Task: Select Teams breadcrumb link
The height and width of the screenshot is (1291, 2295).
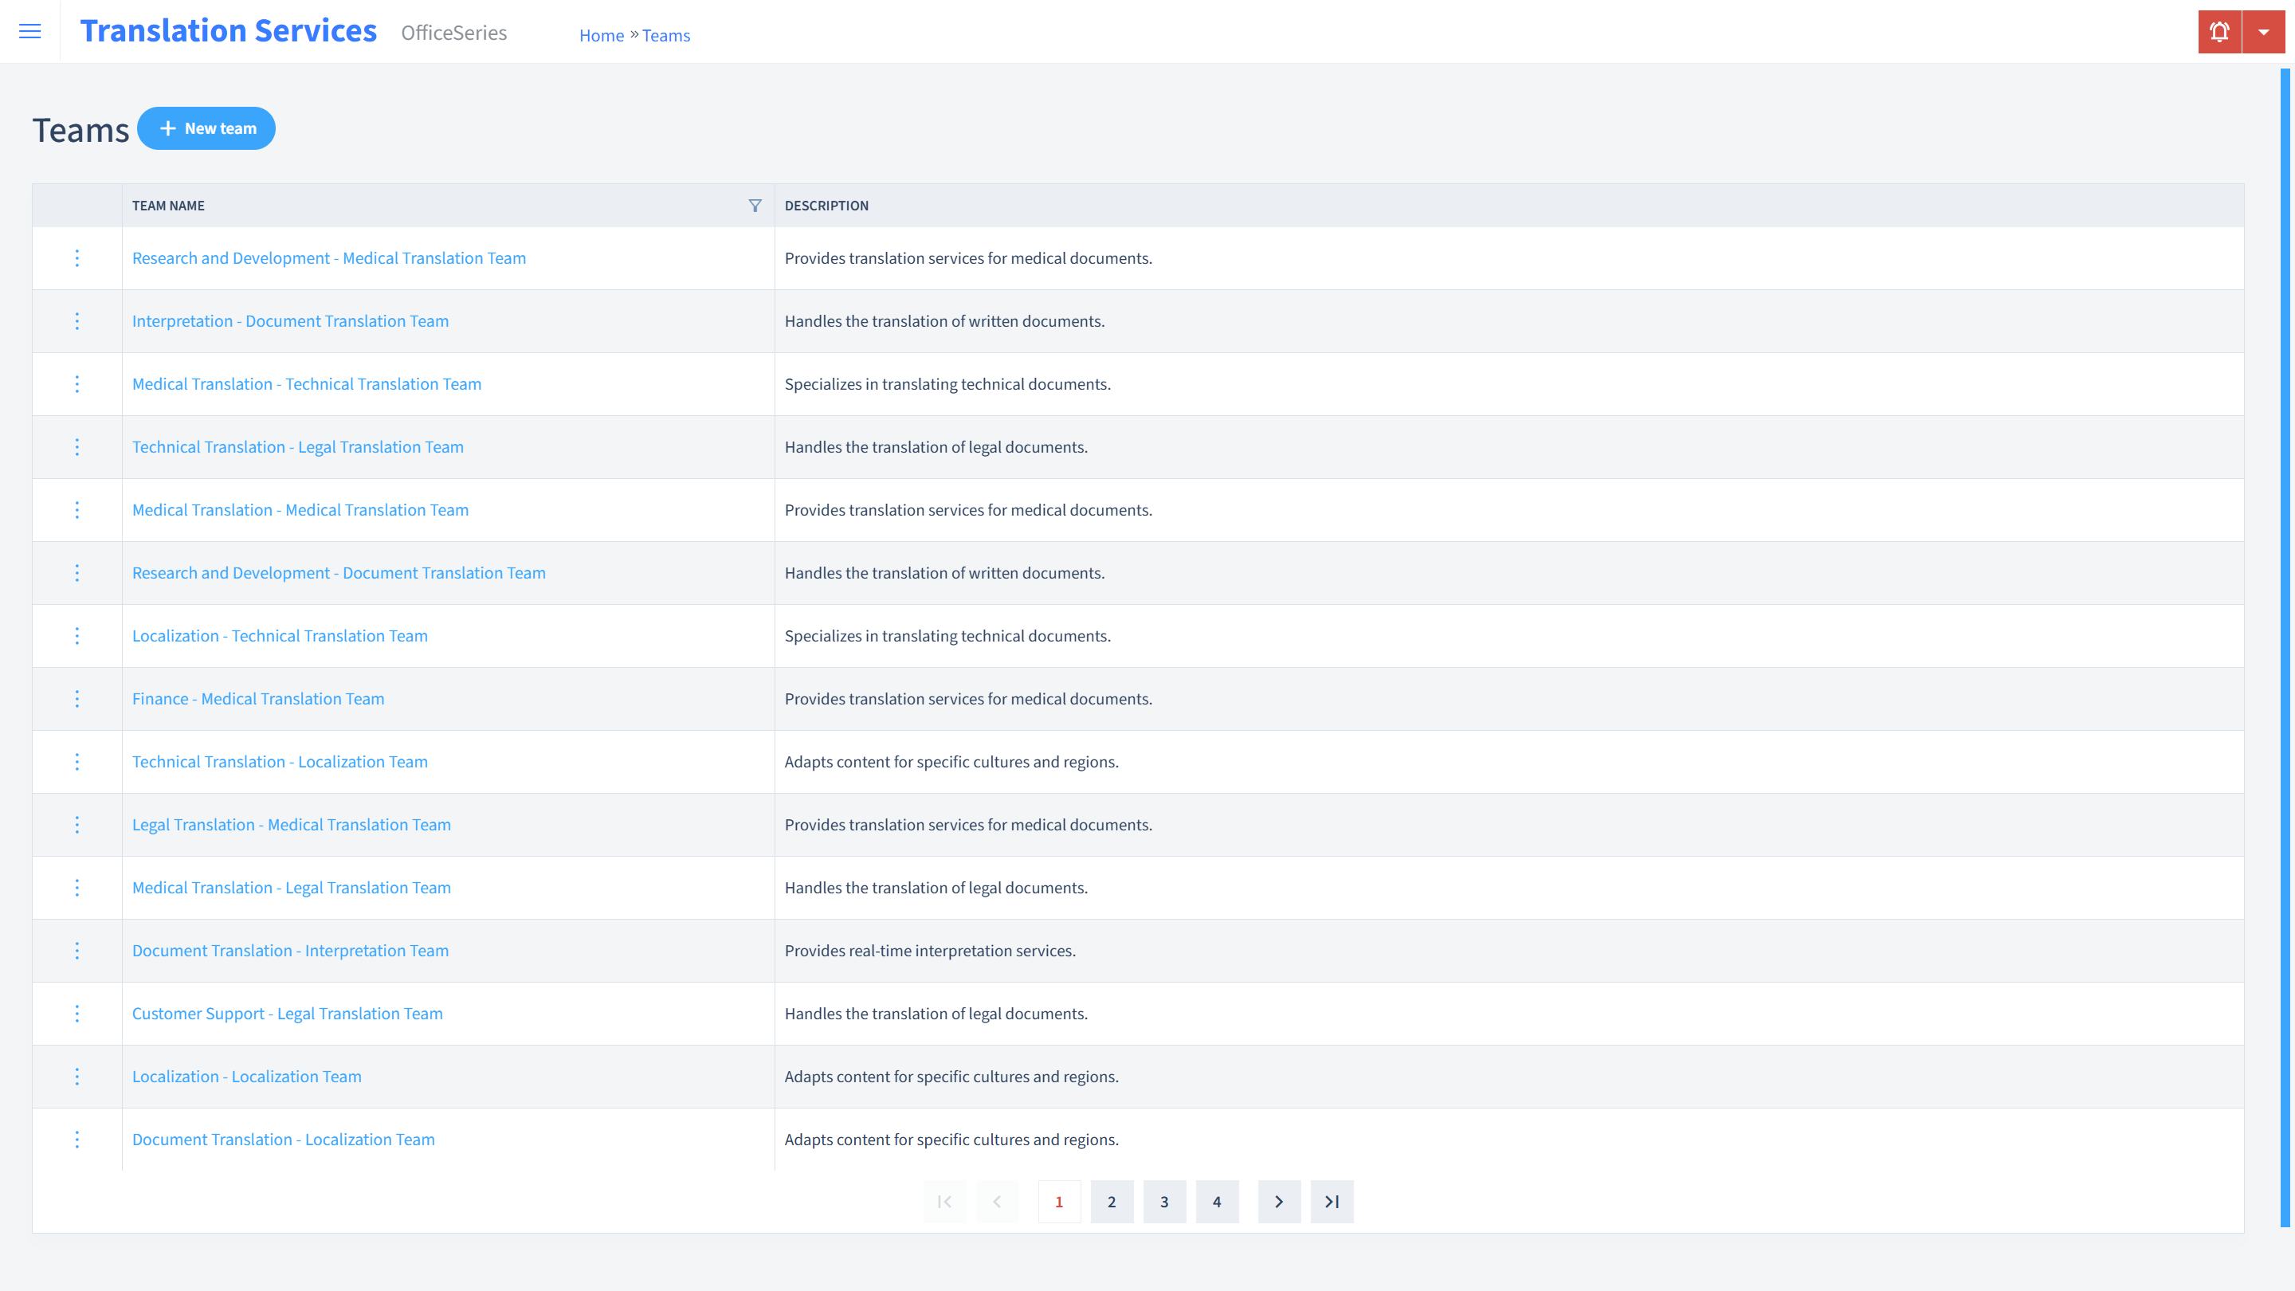Action: point(665,35)
